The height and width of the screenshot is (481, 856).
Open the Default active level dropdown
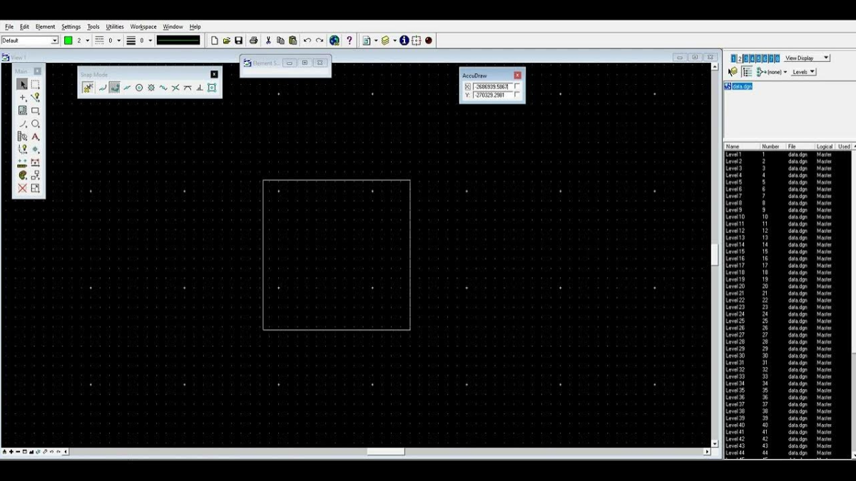[x=54, y=41]
